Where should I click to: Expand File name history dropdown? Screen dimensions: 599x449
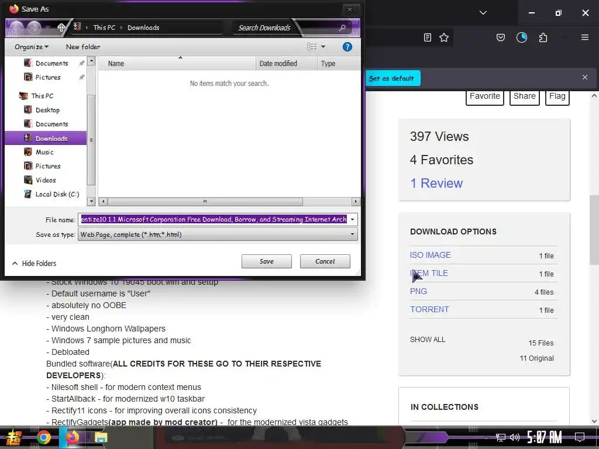click(x=353, y=220)
